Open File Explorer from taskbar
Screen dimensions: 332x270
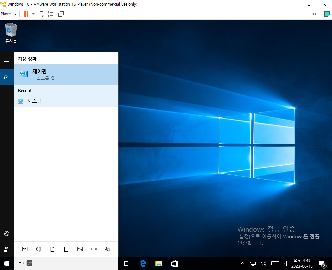[158, 263]
